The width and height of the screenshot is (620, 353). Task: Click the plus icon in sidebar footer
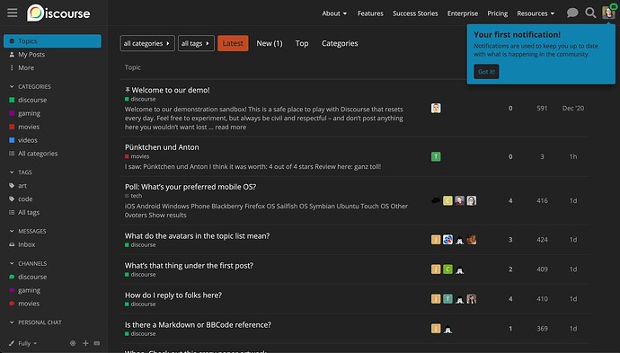point(85,343)
